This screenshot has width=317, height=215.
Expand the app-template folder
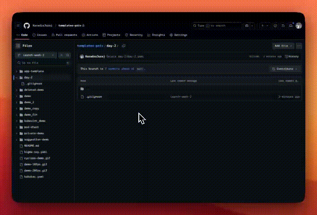click(17, 71)
